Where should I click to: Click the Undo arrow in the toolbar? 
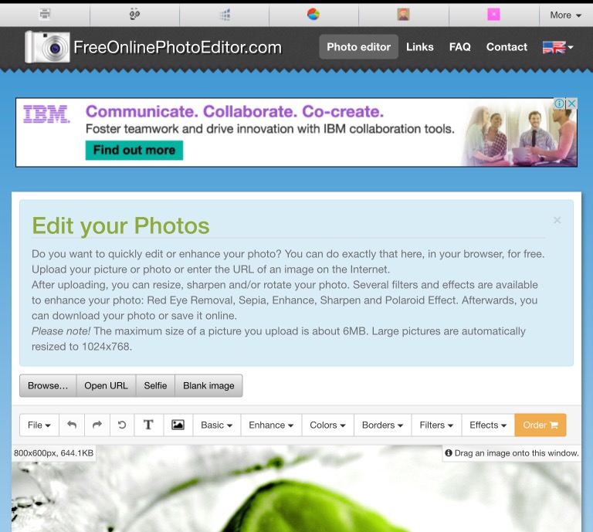click(72, 425)
